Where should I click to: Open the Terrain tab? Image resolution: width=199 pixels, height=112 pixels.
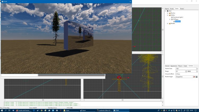182,9
